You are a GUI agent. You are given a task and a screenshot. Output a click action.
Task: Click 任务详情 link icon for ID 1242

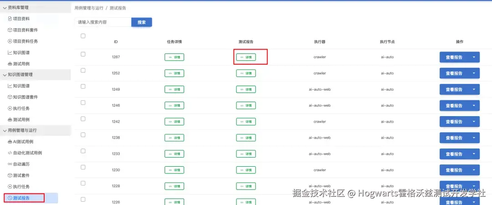point(170,122)
